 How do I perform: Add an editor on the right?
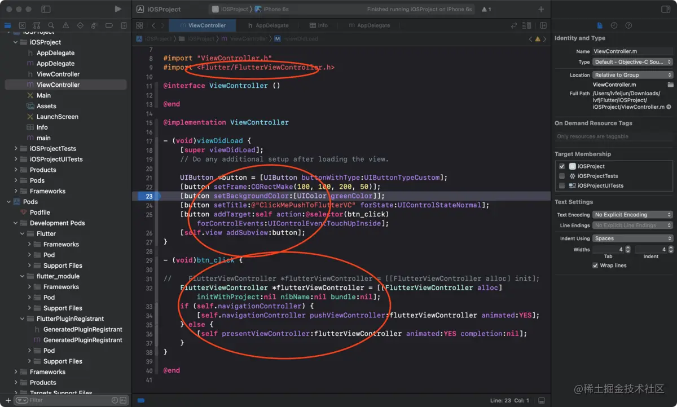(x=543, y=25)
